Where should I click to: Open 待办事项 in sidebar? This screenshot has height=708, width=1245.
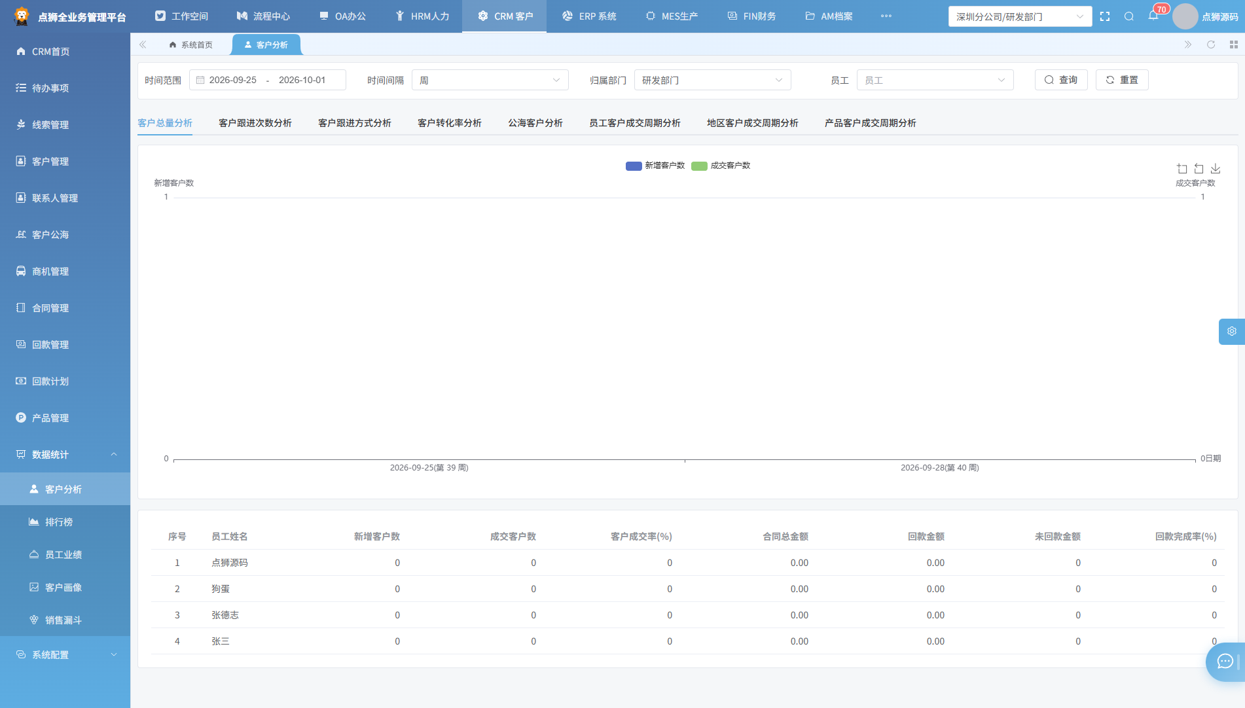coord(65,88)
